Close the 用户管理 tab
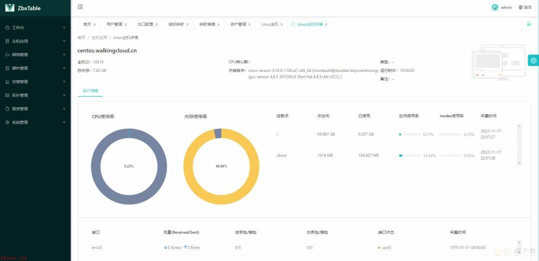The width and height of the screenshot is (539, 261). coord(125,24)
